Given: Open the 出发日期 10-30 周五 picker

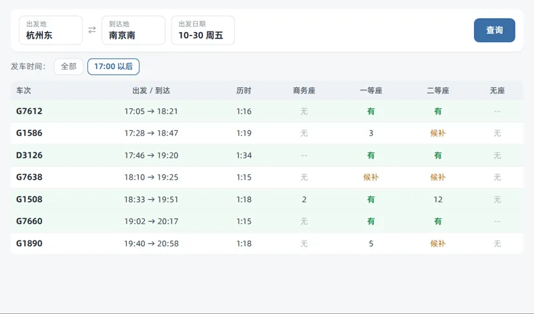Looking at the screenshot, I should point(203,30).
